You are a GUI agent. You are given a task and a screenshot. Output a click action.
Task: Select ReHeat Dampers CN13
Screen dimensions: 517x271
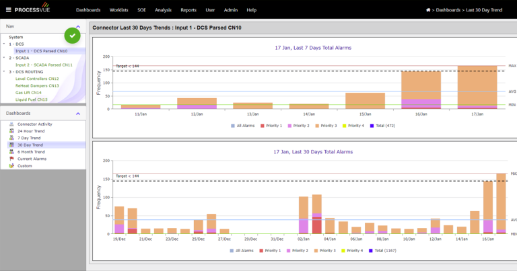(x=37, y=85)
